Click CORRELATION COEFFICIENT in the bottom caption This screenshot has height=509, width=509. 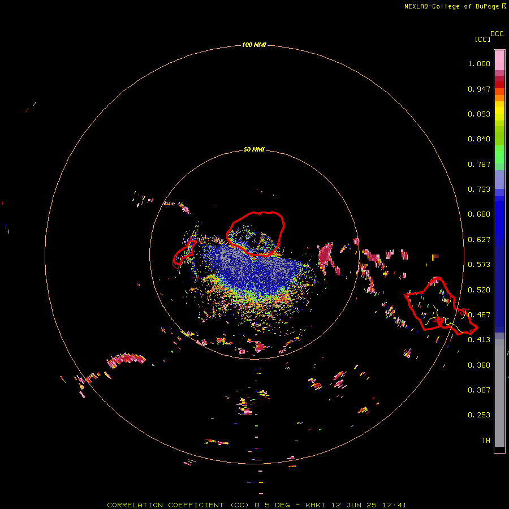[x=165, y=505]
